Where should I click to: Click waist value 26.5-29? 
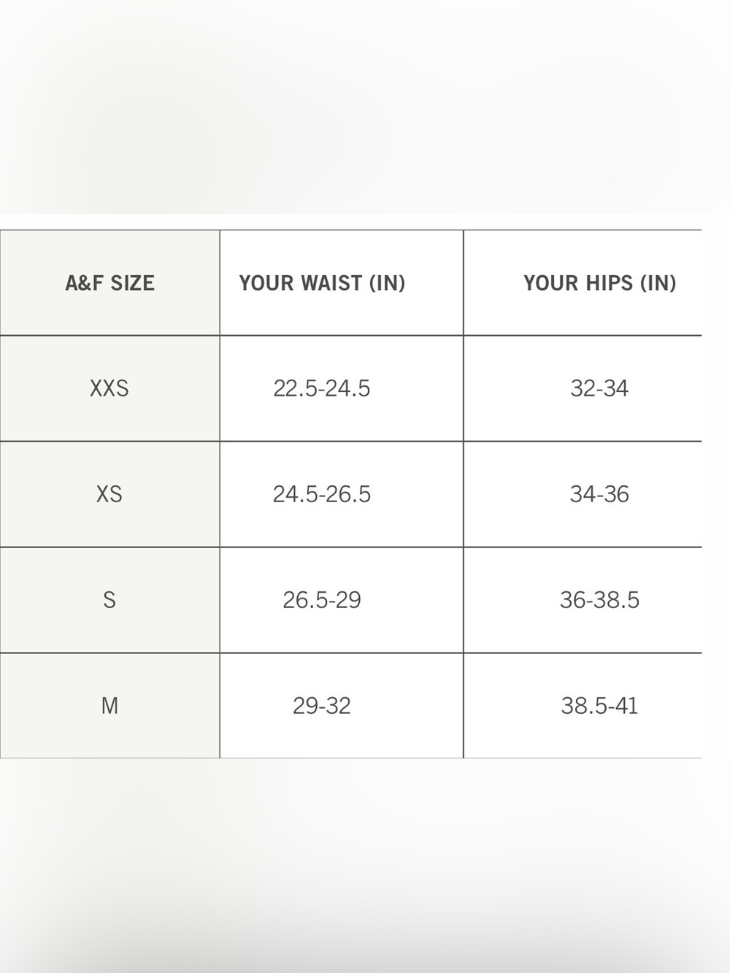click(x=322, y=600)
